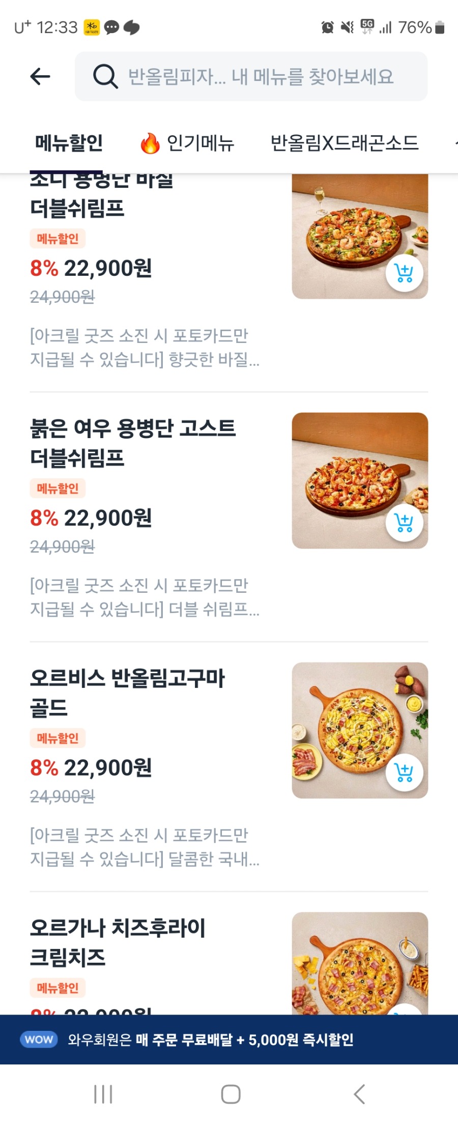Open 반올림X드래곤소드 tab
The width and height of the screenshot is (458, 1124).
(x=344, y=143)
